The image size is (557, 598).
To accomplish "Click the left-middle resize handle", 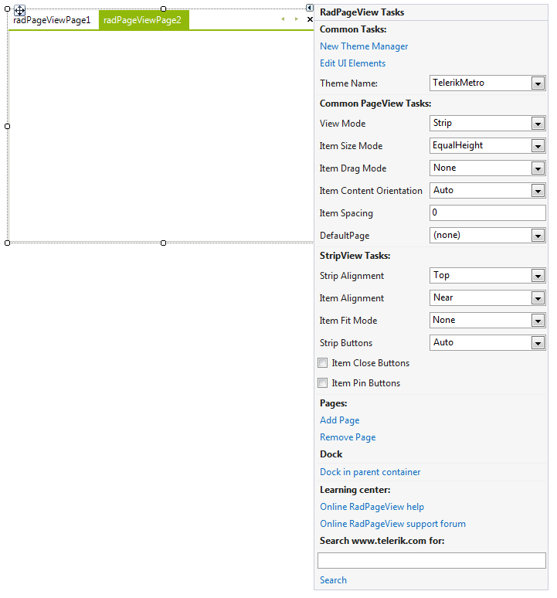I will (7, 126).
